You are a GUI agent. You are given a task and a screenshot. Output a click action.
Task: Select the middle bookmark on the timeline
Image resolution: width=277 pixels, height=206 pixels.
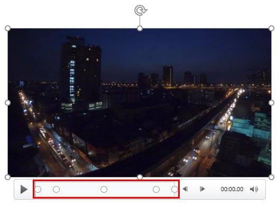coord(104,190)
